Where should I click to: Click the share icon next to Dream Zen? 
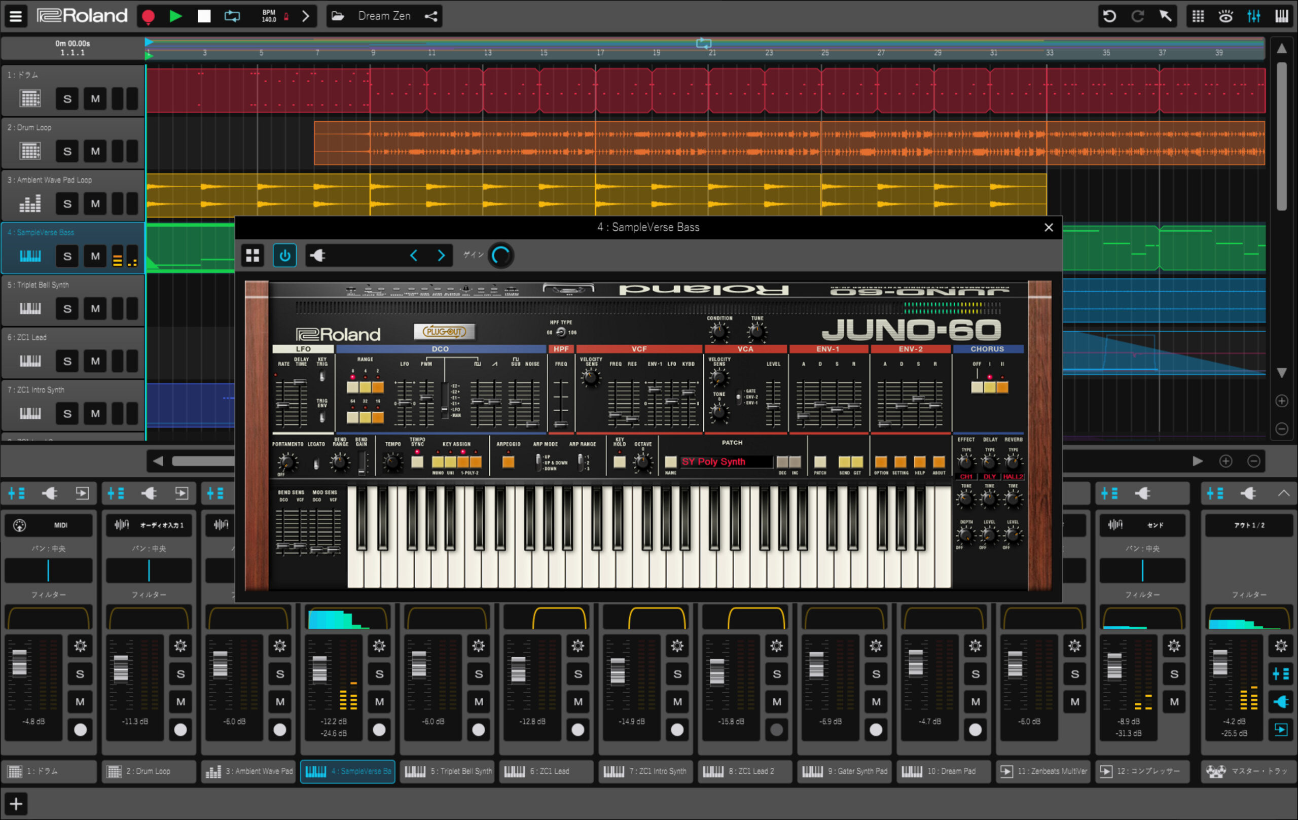[x=430, y=16]
